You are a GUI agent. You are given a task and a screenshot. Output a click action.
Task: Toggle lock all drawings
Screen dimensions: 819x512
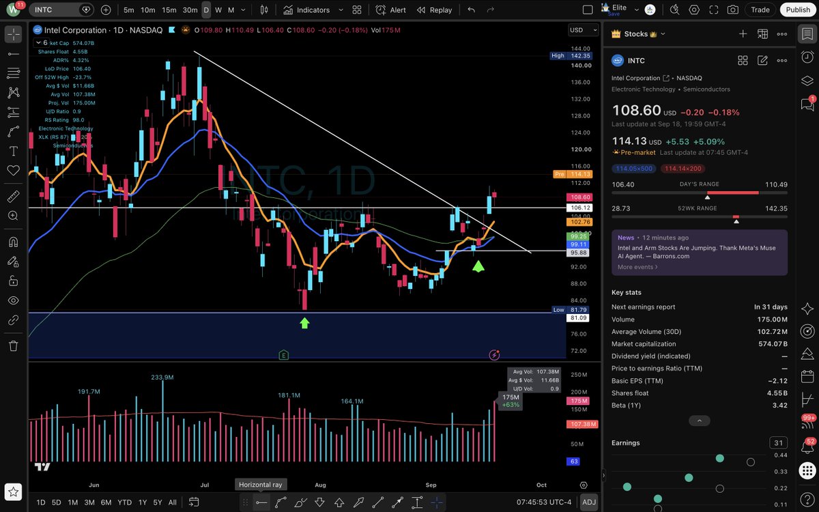point(13,281)
